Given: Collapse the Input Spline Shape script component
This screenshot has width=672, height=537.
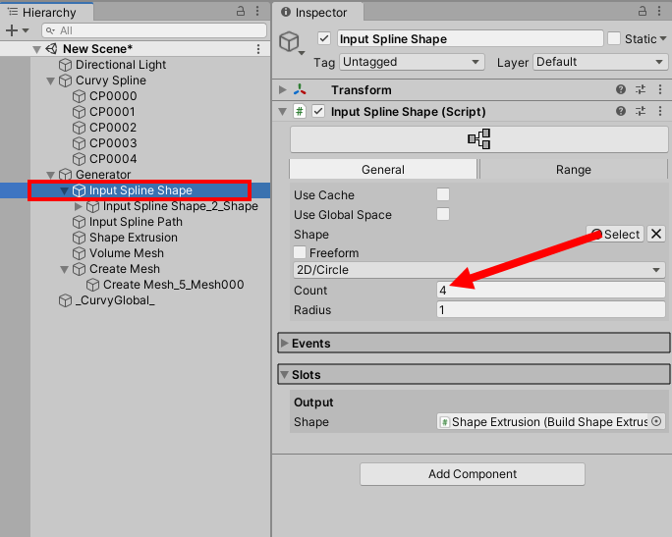Looking at the screenshot, I should pos(282,112).
